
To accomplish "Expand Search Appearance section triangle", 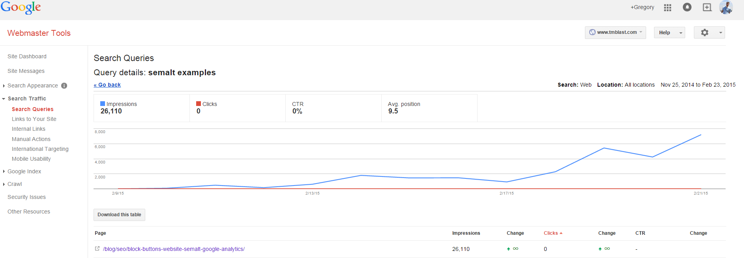I will click(4, 85).
